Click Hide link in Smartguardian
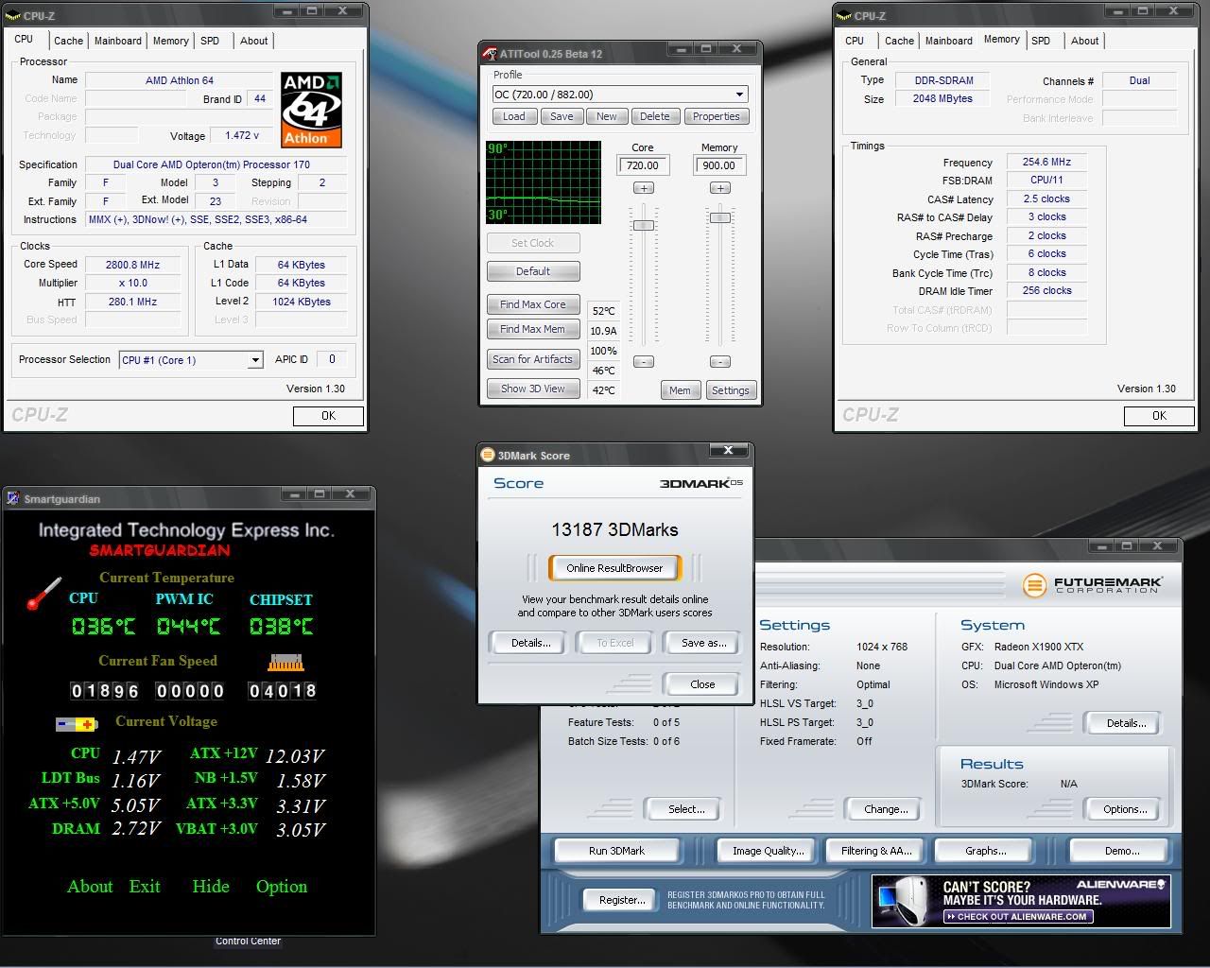The height and width of the screenshot is (968, 1210). (211, 887)
